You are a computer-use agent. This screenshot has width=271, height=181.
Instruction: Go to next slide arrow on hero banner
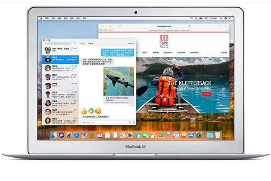[x=226, y=84]
